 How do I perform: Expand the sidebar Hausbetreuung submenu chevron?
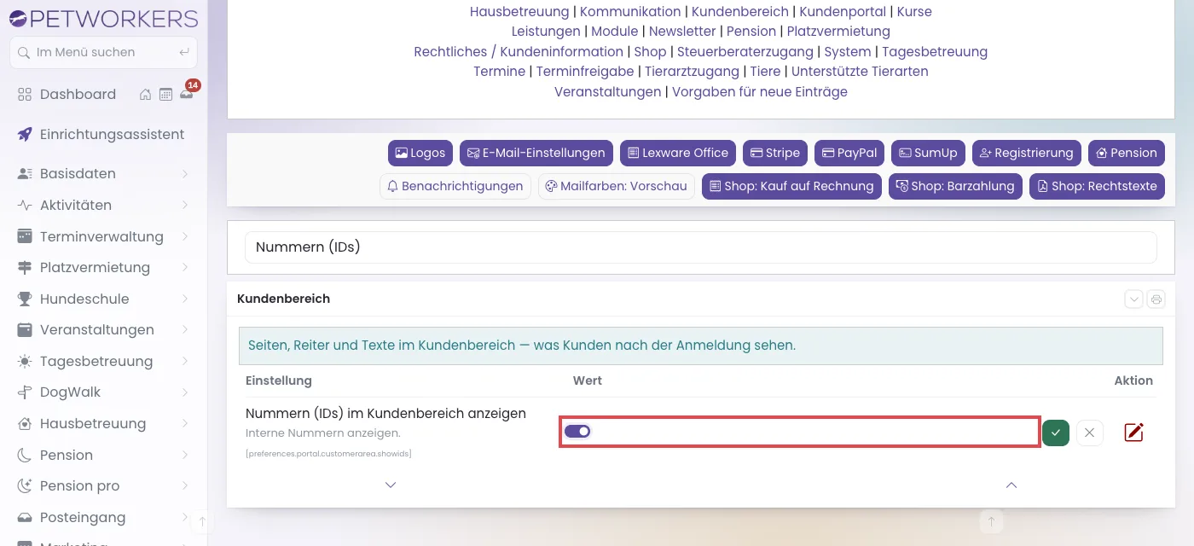185,424
